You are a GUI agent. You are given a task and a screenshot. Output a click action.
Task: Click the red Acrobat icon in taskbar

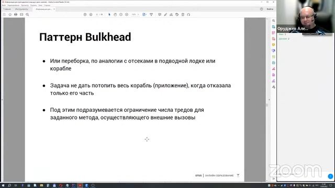[x=80, y=185]
